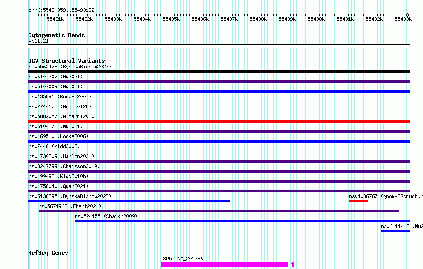
Task: Click the short blue nsv6111412 bar
Action: (395, 231)
